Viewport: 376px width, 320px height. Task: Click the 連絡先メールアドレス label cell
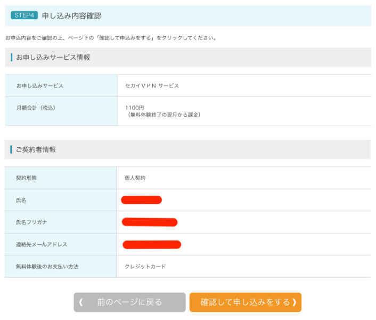point(42,244)
